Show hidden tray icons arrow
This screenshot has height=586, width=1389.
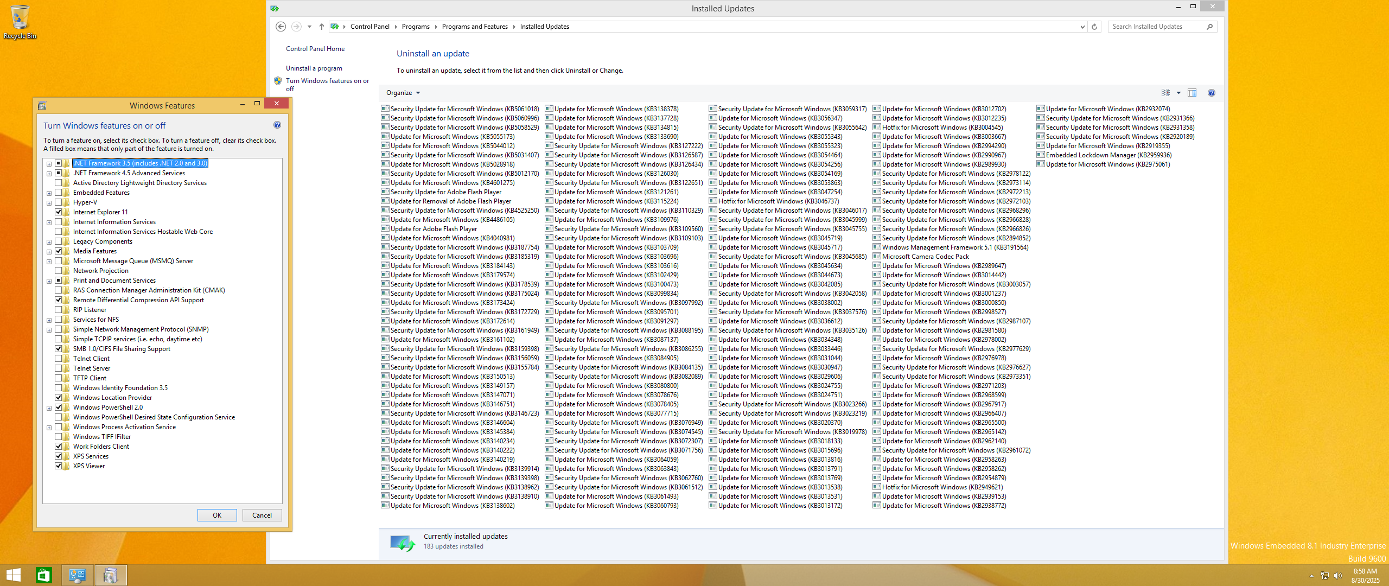click(x=1311, y=576)
